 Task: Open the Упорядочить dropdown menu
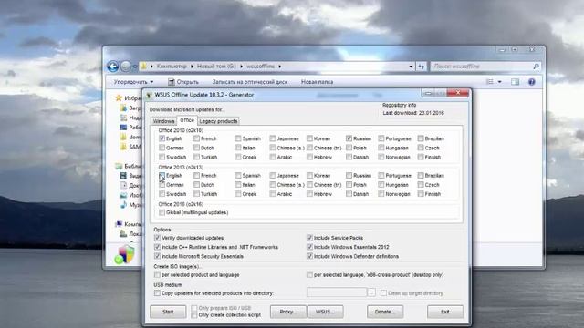tap(133, 82)
